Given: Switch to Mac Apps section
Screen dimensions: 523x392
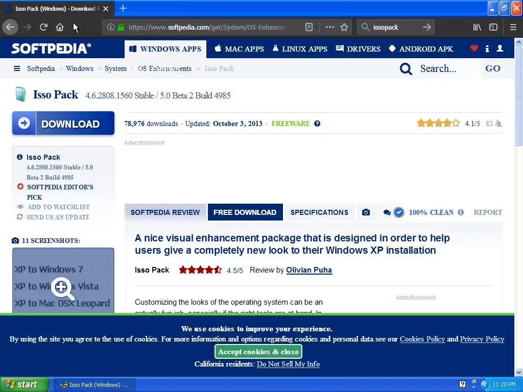Looking at the screenshot, I should pos(239,49).
